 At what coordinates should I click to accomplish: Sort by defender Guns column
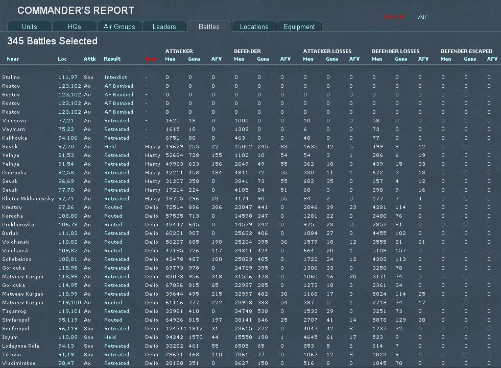pyautogui.click(x=263, y=59)
